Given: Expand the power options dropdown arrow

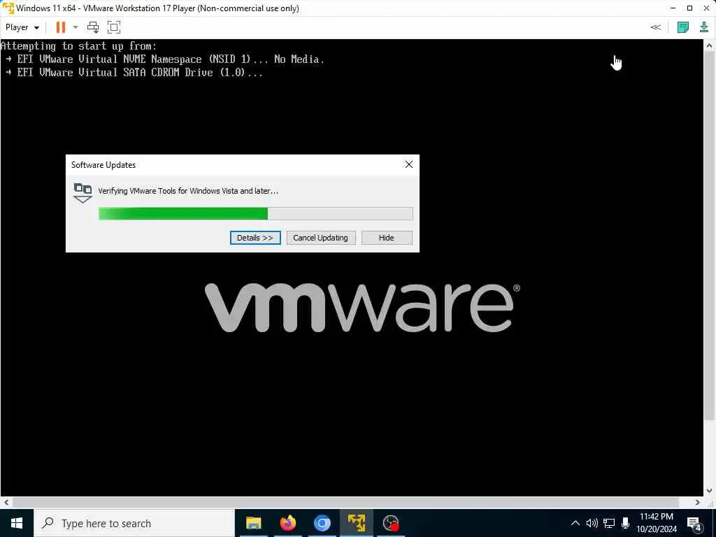Looking at the screenshot, I should click(x=76, y=27).
